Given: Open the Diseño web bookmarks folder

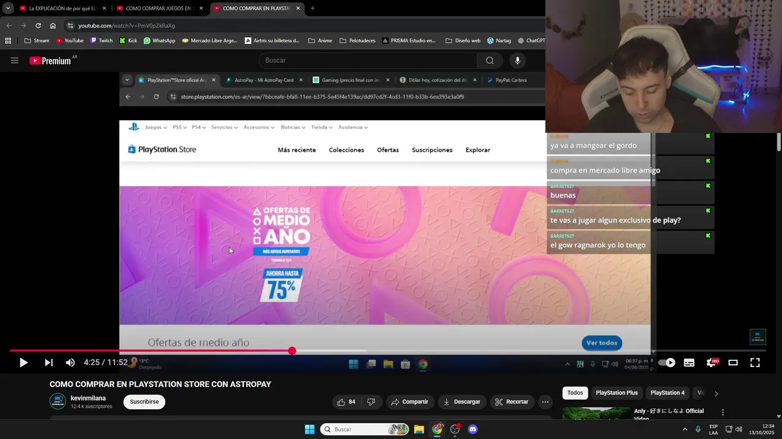Looking at the screenshot, I should (463, 41).
